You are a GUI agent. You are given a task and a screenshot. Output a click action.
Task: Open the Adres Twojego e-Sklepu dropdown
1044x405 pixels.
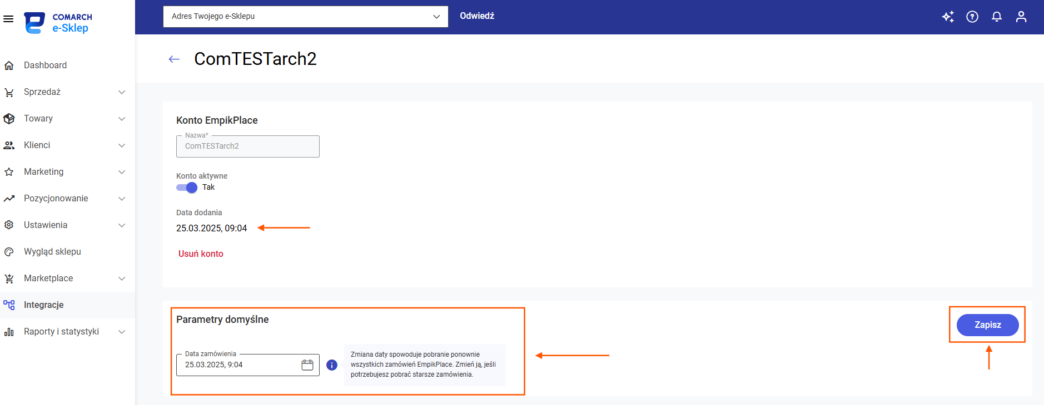pyautogui.click(x=306, y=17)
